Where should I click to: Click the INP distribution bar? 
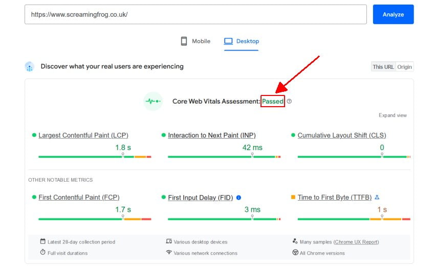tap(224, 157)
